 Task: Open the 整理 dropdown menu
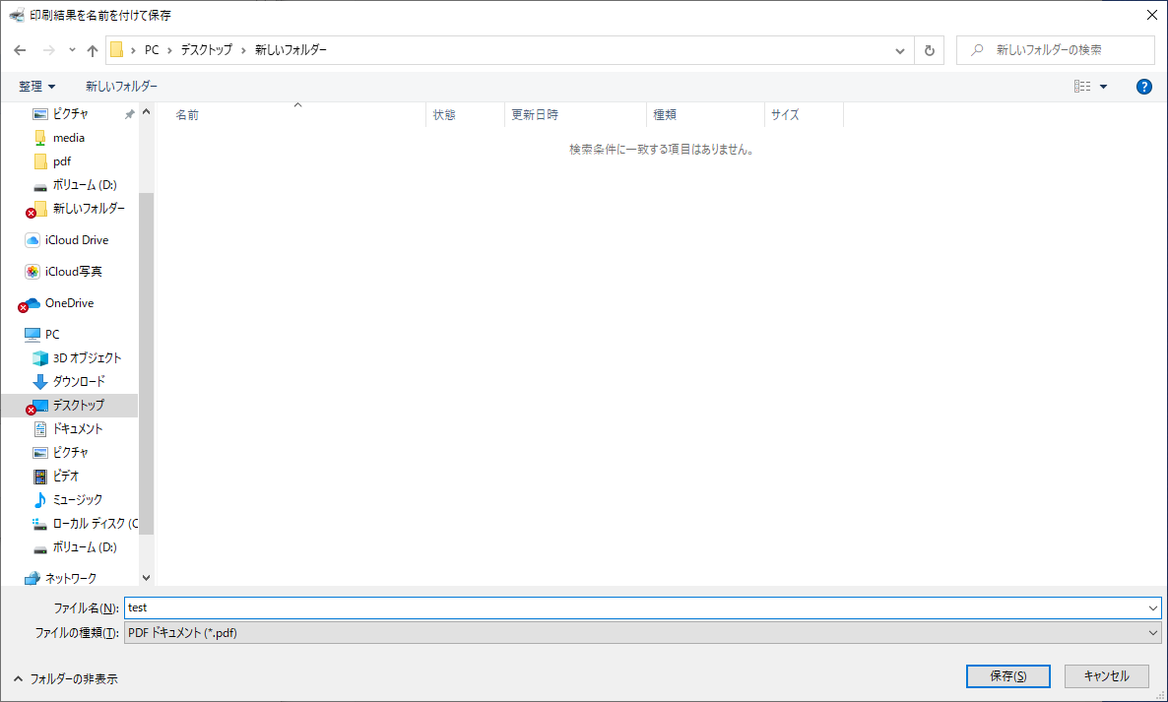pos(36,86)
